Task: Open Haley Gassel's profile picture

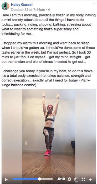Action: 5,6
